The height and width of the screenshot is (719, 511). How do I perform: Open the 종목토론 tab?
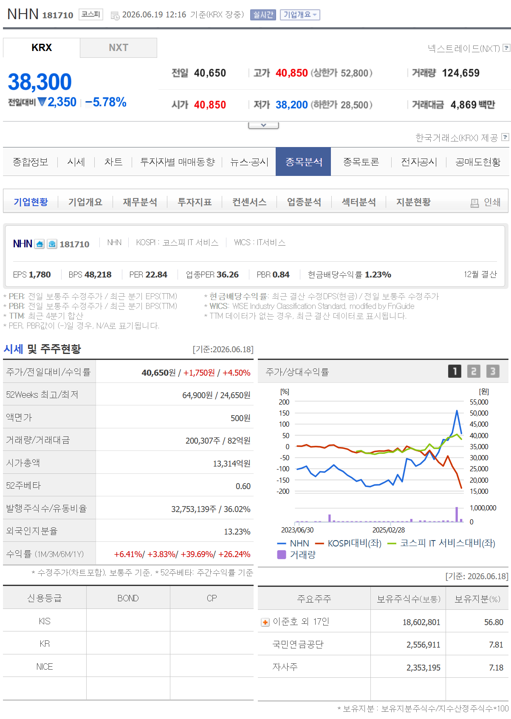(361, 162)
